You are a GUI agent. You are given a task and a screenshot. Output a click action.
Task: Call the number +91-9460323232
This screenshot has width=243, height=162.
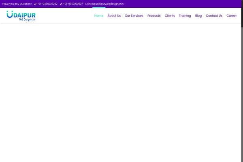tap(47, 4)
